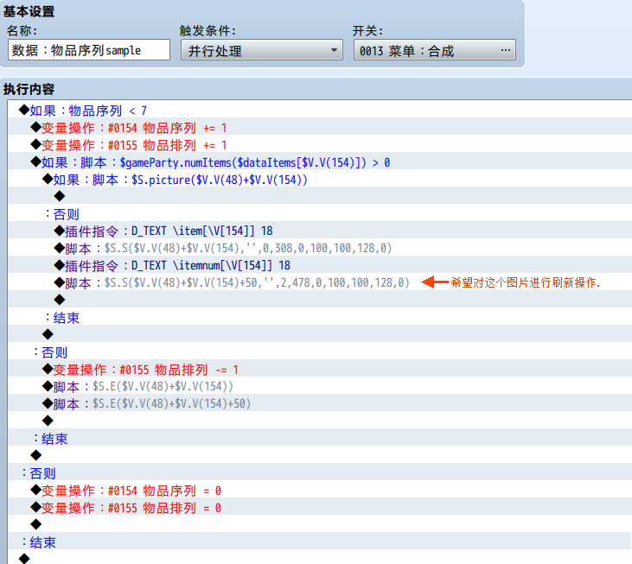Select '变量操作：#0155 物品排列 -= 1'
Screen dimensions: 632x564
click(x=141, y=370)
